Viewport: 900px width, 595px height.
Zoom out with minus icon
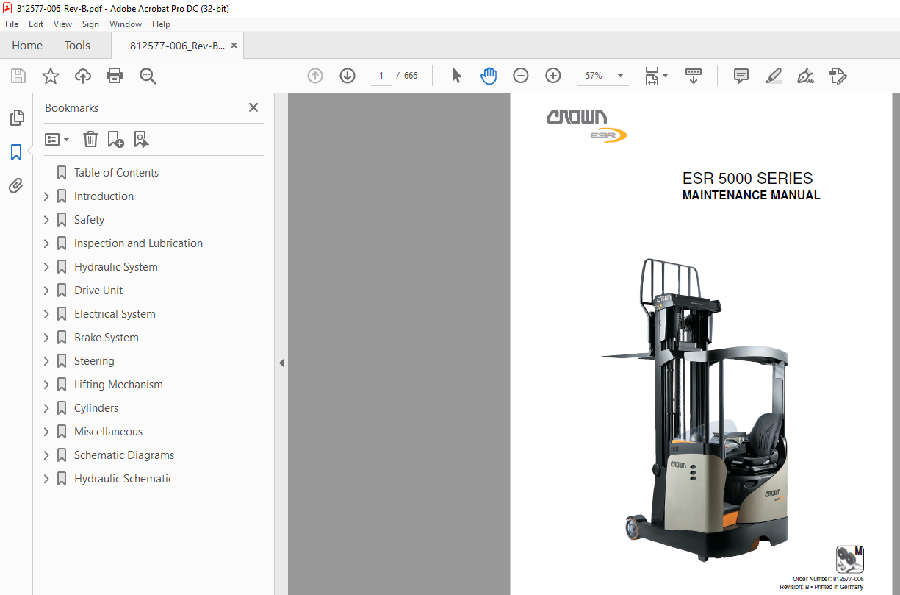coord(521,76)
